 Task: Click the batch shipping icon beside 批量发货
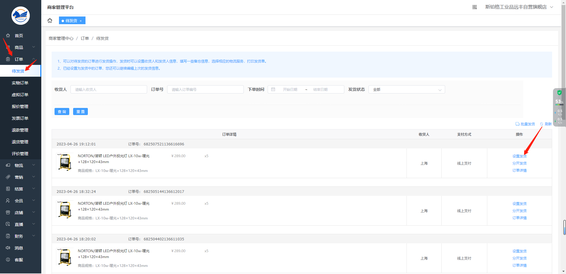[517, 124]
